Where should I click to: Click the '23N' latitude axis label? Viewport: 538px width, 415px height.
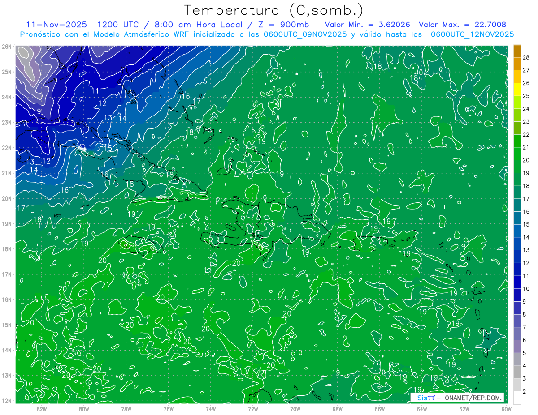(x=6, y=122)
